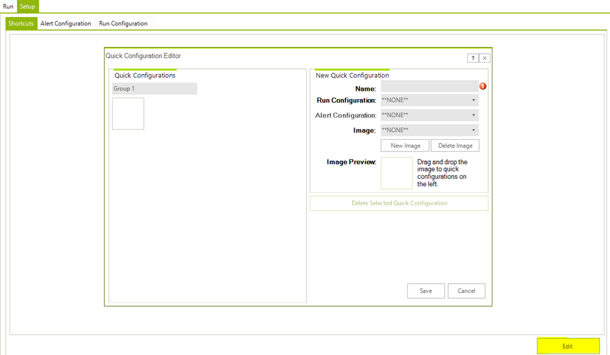The height and width of the screenshot is (355, 610).
Task: Close the Quick Configuration Editor dialog
Action: pyautogui.click(x=485, y=58)
